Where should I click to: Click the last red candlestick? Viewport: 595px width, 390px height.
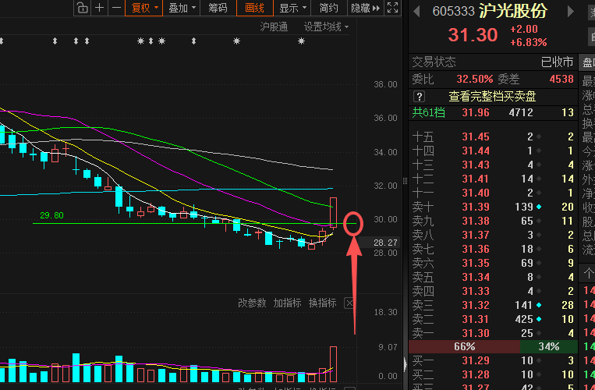pos(333,212)
